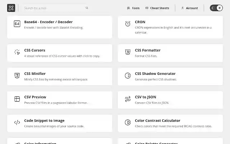
Task: Click the CSV Preview table icon
Action: [x=17, y=99]
